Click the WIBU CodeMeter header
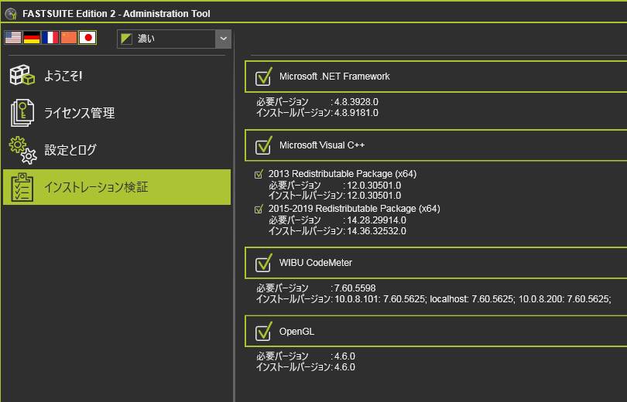Image resolution: width=627 pixels, height=402 pixels. click(x=436, y=263)
